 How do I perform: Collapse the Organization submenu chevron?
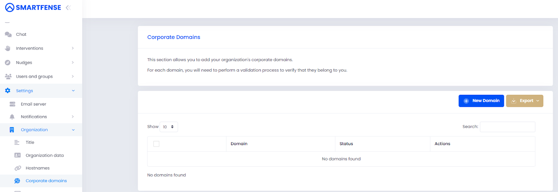click(73, 130)
